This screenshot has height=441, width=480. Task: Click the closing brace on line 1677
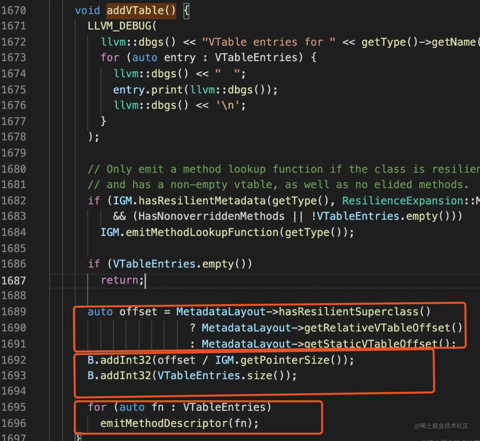(103, 121)
